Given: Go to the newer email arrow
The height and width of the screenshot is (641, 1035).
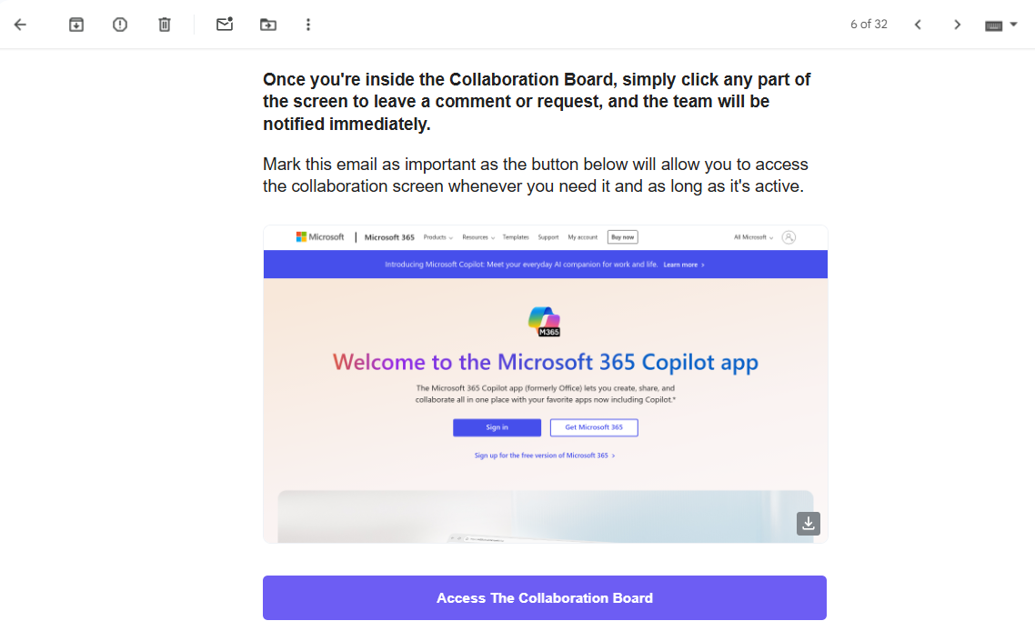Looking at the screenshot, I should (918, 25).
